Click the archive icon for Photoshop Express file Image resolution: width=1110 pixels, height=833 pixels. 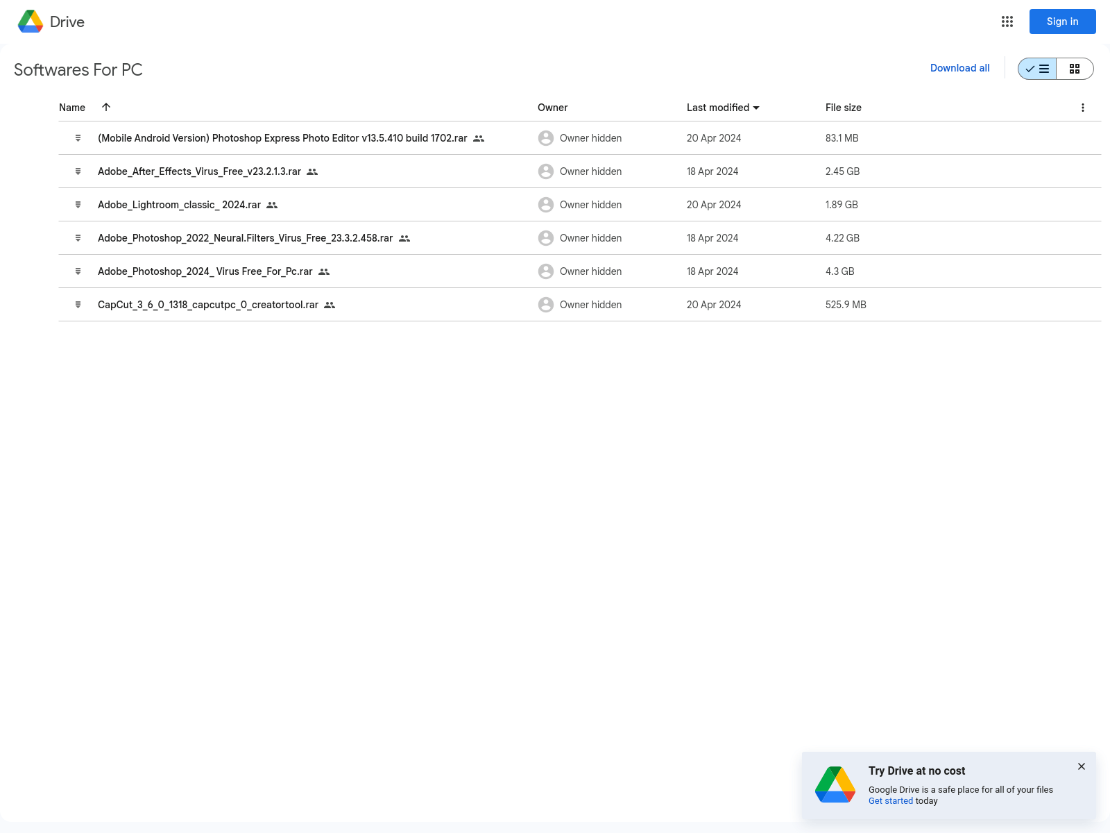tap(78, 138)
